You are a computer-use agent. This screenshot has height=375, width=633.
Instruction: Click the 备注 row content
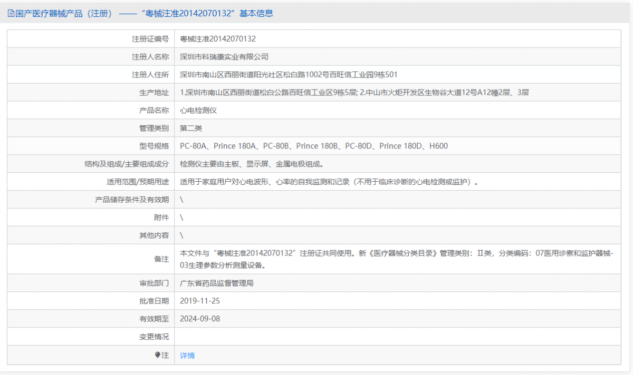tap(369, 259)
